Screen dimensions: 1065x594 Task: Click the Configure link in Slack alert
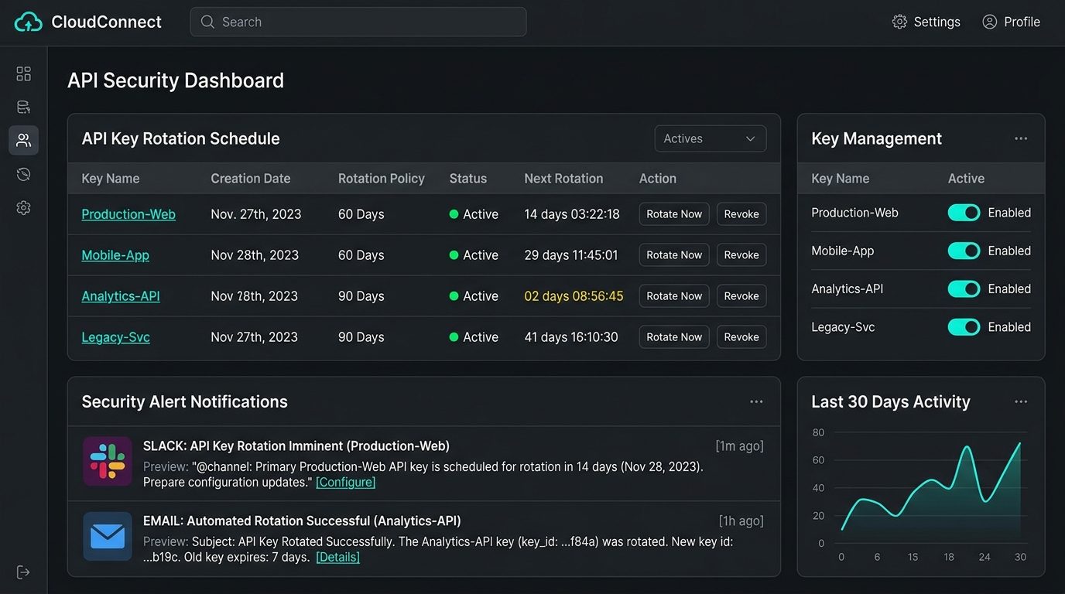[345, 482]
